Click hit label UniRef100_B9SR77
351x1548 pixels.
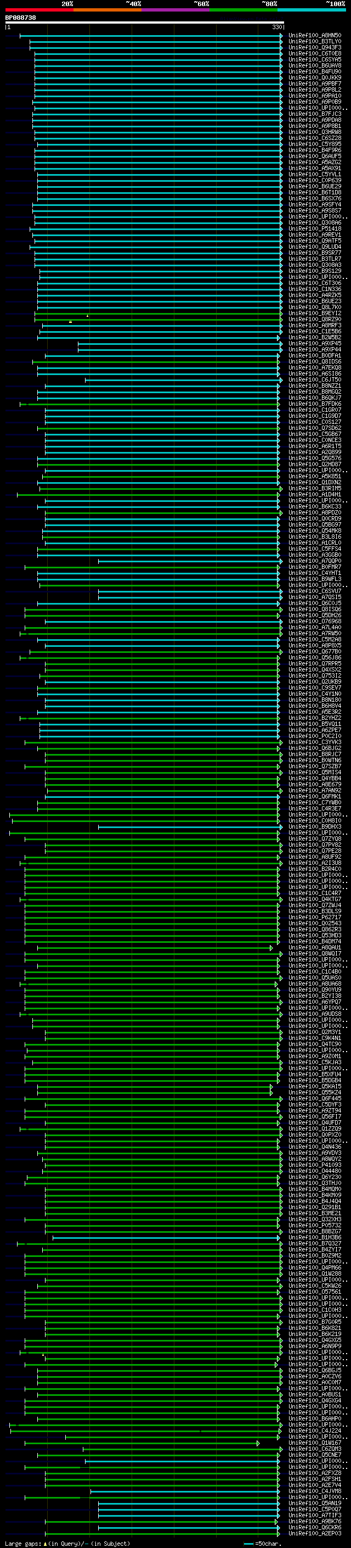click(x=315, y=253)
